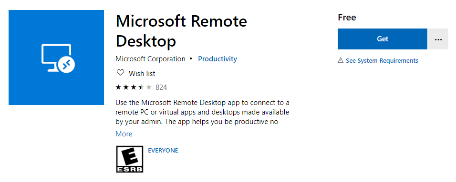The image size is (456, 182).
Task: Open See System Requirements
Action: coord(382,60)
